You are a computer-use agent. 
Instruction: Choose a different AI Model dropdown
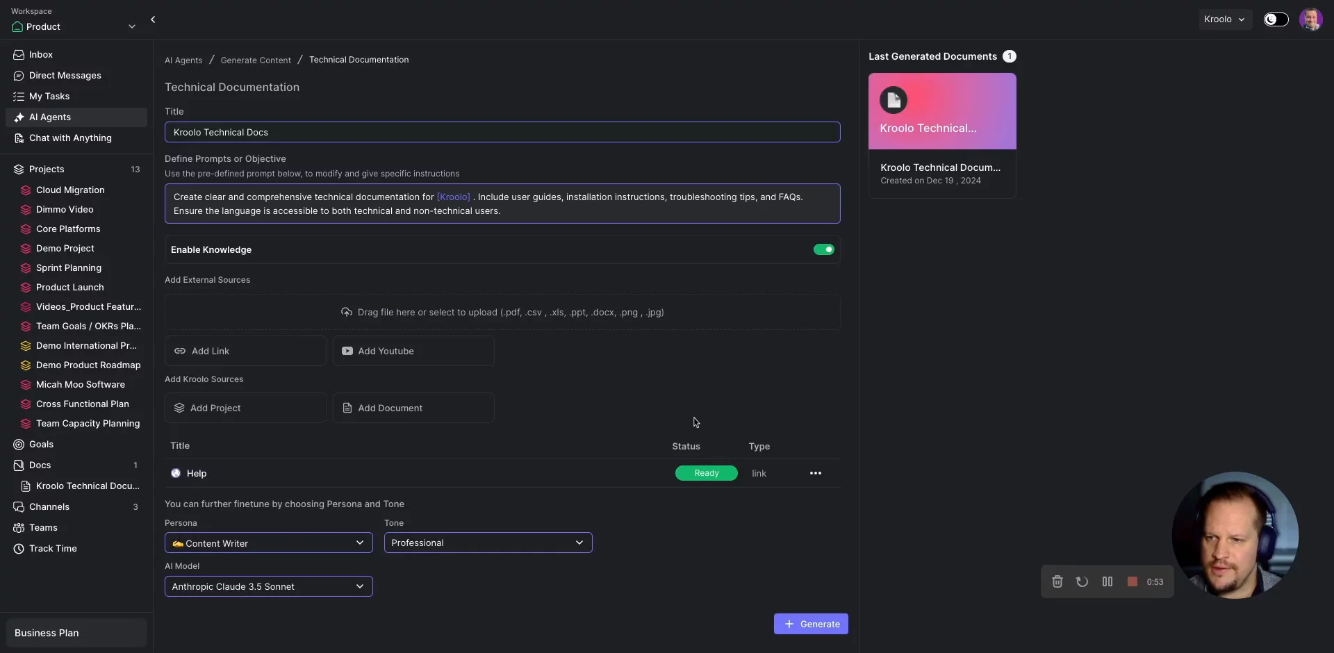coord(268,586)
